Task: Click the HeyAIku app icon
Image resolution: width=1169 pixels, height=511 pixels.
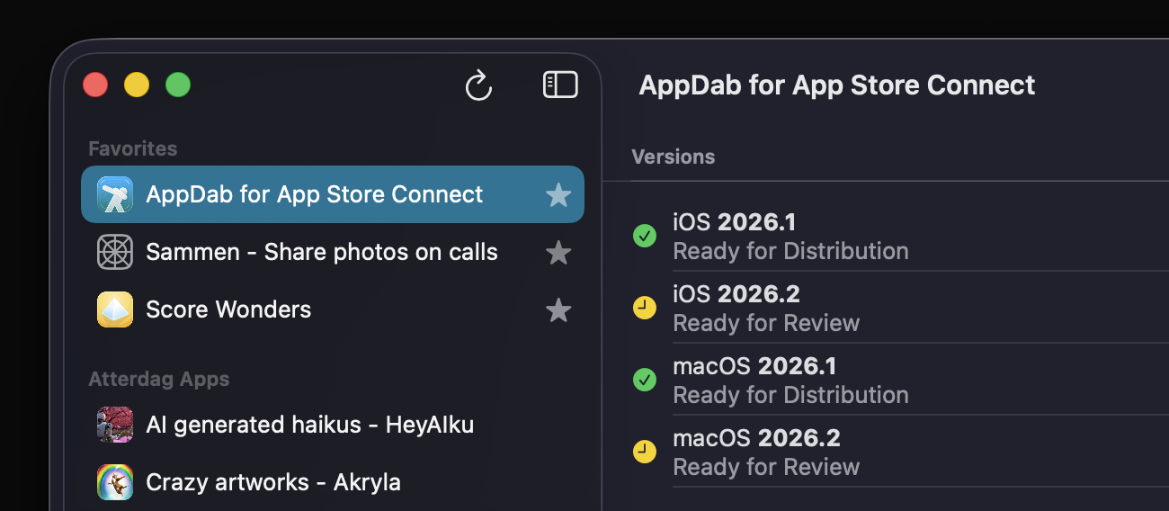Action: tap(115, 425)
